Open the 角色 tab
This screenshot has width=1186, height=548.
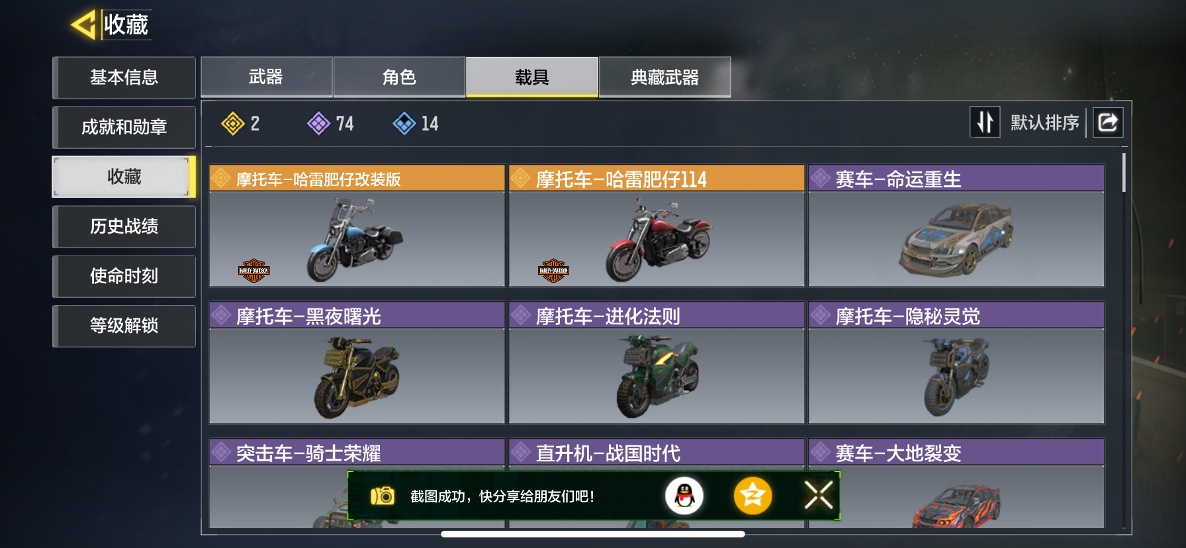click(399, 77)
